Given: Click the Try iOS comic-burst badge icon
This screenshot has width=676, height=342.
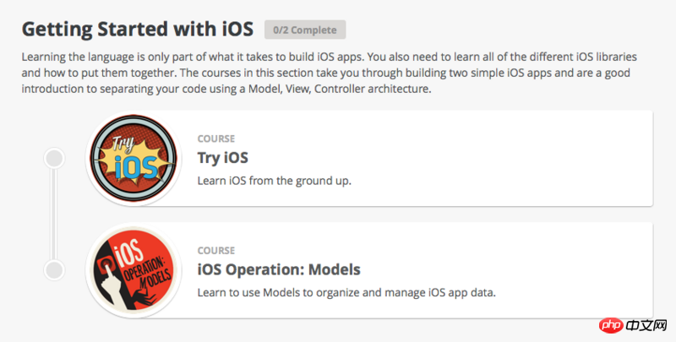Looking at the screenshot, I should (x=134, y=158).
